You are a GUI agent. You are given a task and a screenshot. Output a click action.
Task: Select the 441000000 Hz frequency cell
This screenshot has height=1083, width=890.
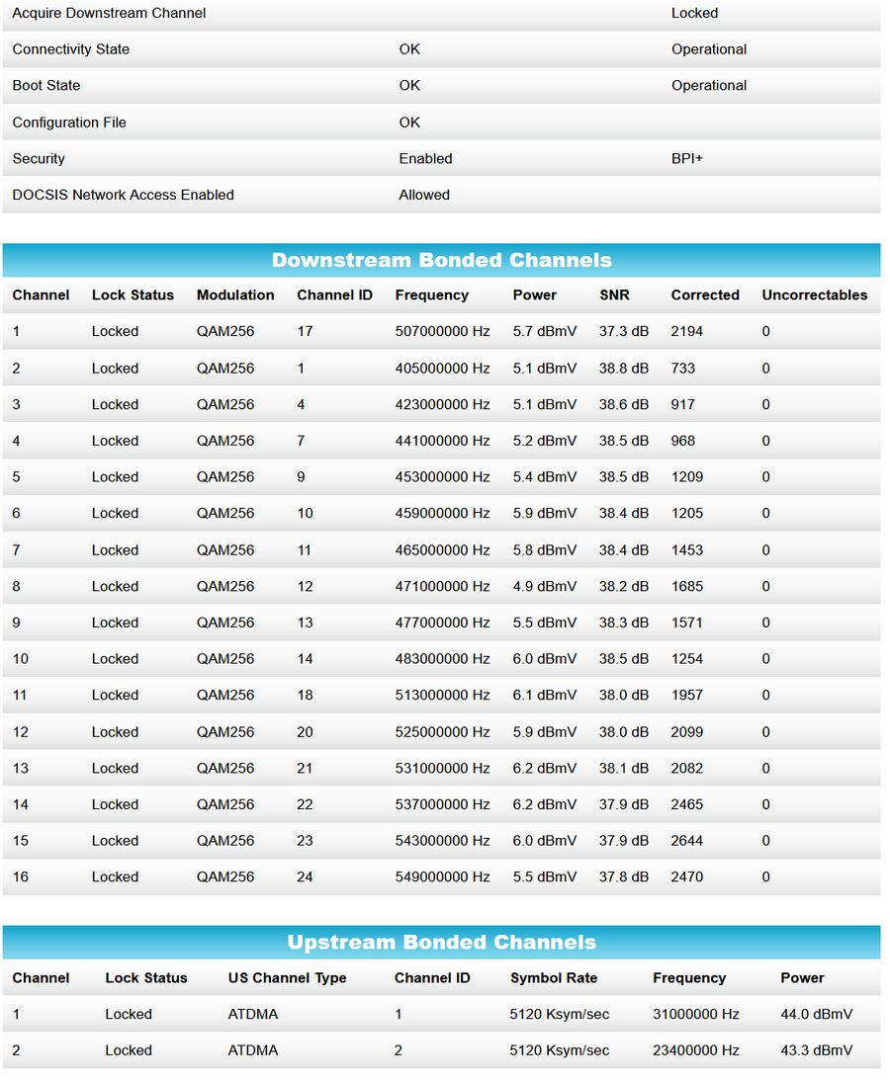(x=442, y=442)
